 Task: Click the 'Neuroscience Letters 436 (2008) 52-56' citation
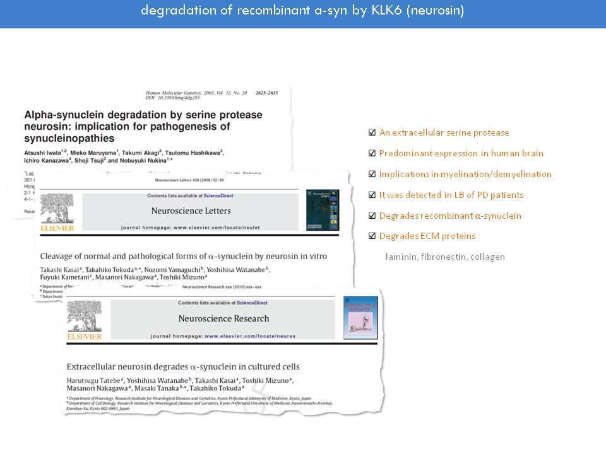coord(189,180)
